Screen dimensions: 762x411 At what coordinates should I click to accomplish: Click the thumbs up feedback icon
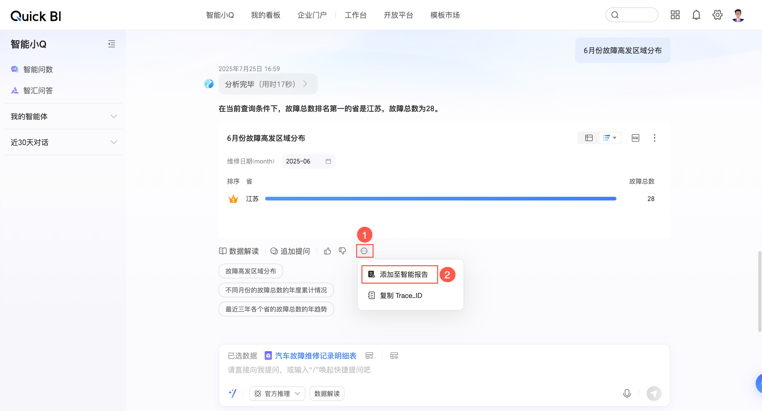[x=327, y=251]
